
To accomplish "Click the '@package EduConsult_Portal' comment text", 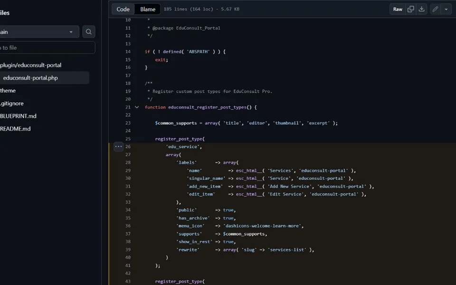I will [x=186, y=28].
